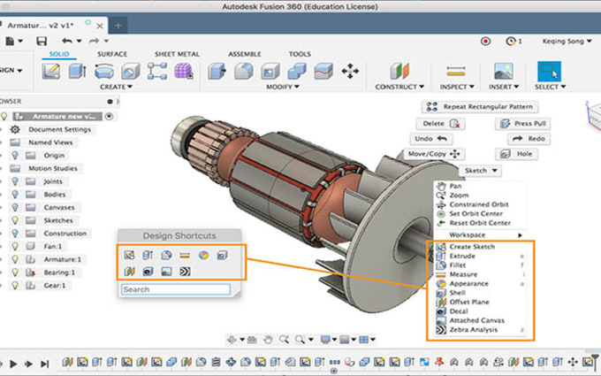Open the job status clock icon
The image size is (601, 376).
pos(511,41)
